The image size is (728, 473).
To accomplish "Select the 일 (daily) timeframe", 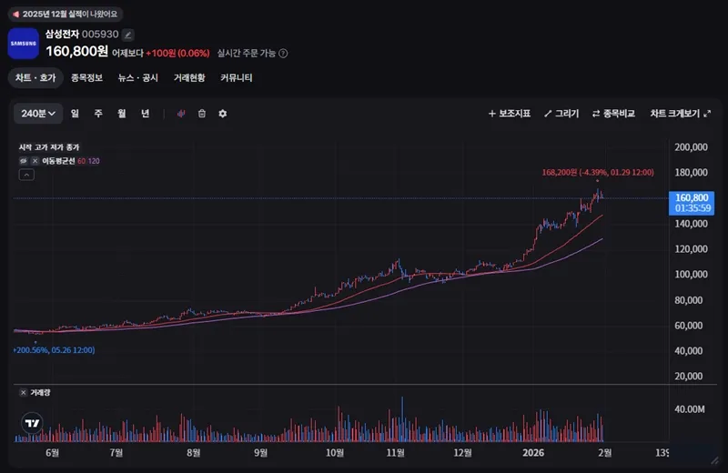I will tap(74, 114).
